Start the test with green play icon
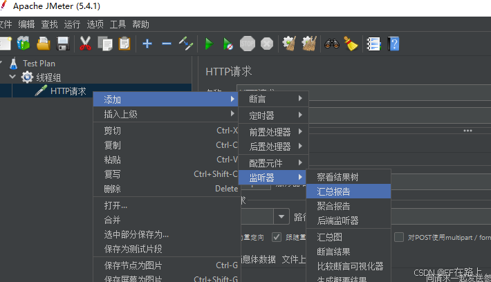This screenshot has width=491, height=282. tap(209, 44)
